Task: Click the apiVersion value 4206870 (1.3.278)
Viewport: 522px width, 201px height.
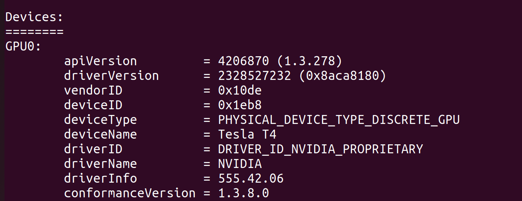Action: [x=280, y=61]
